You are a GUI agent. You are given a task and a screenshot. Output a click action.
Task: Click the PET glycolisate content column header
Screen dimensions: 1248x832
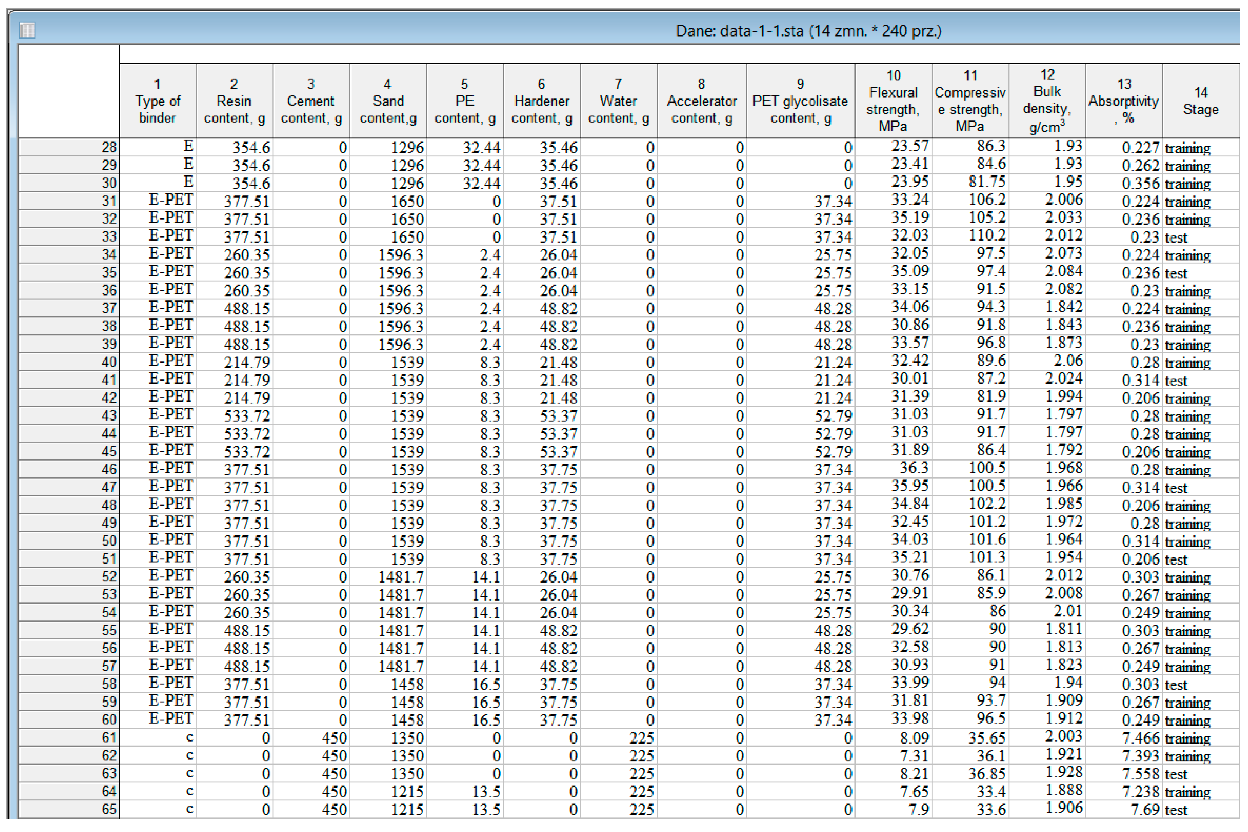click(800, 101)
